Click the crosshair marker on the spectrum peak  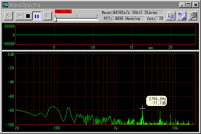142,109
